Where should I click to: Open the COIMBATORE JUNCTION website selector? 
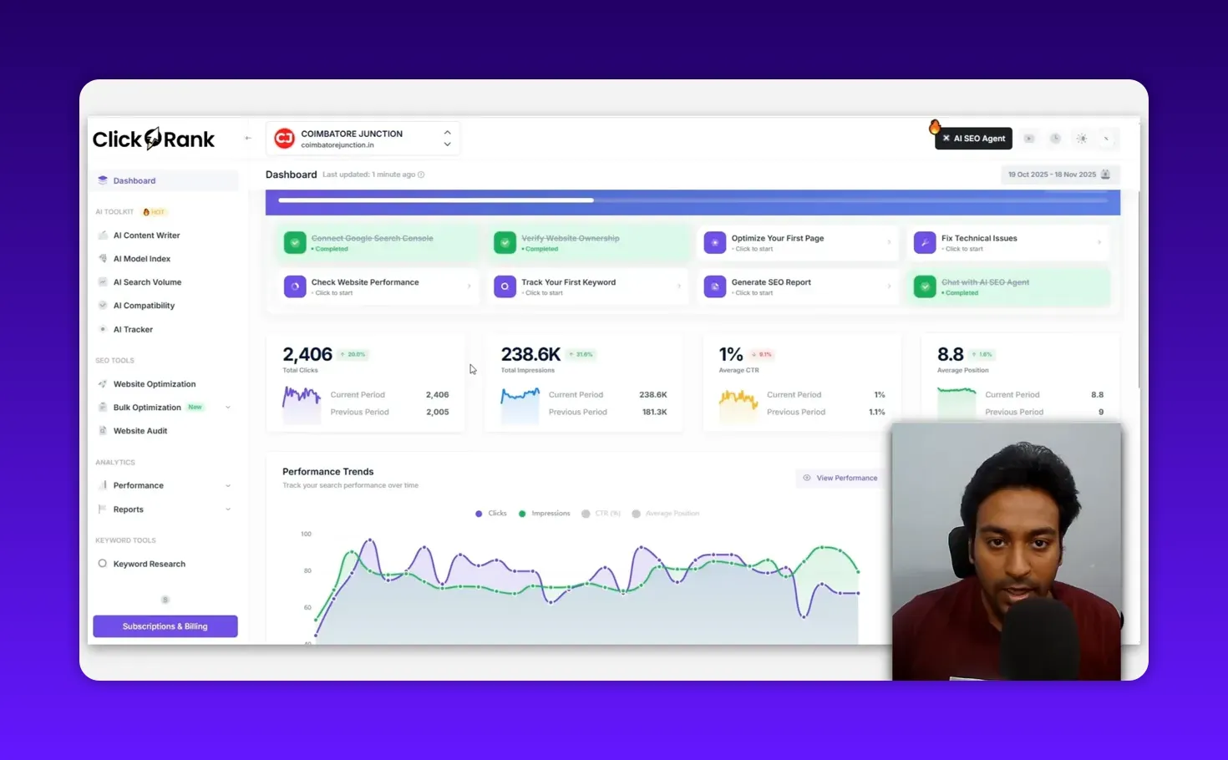pos(363,138)
